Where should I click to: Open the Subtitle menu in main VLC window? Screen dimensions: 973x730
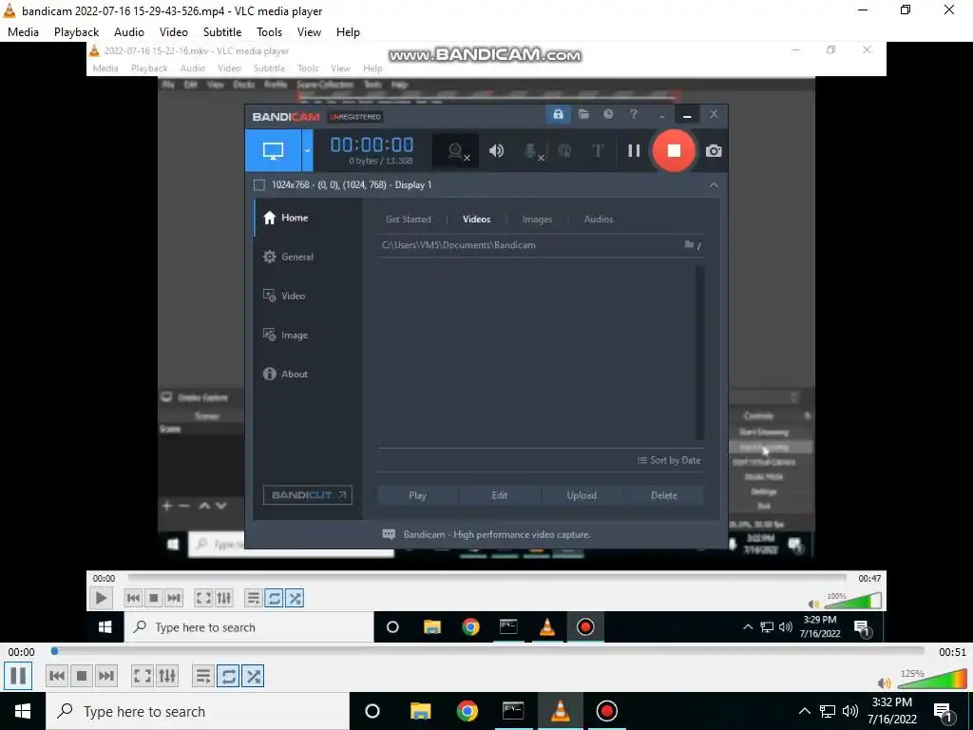point(222,32)
